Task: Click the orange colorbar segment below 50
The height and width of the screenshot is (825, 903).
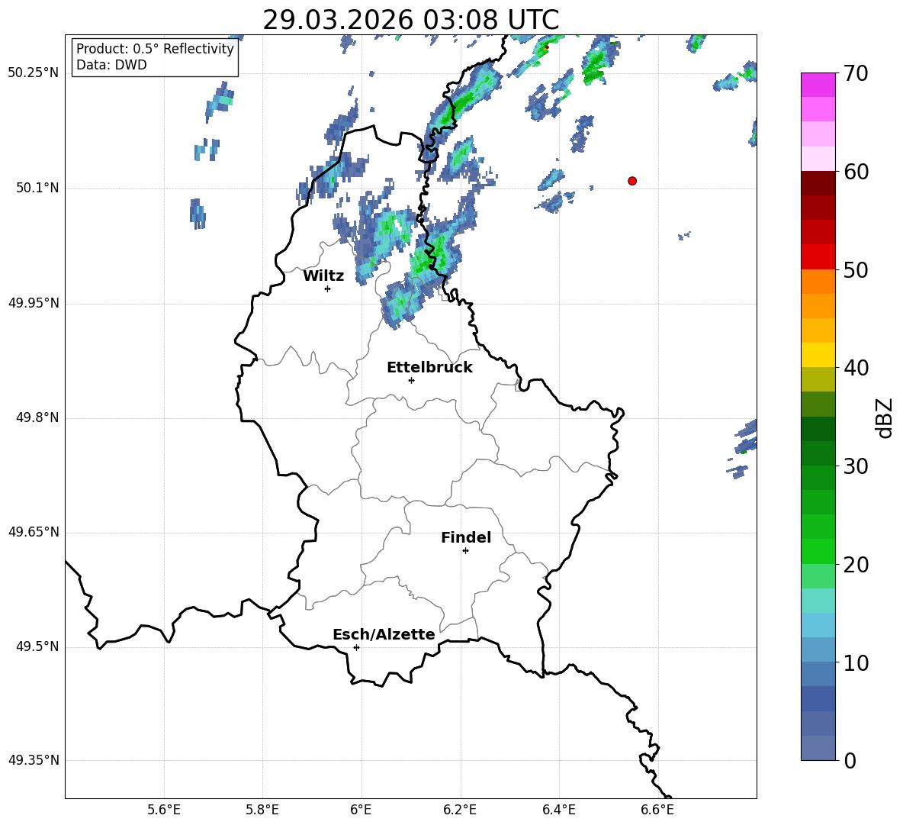Action: coord(818,282)
